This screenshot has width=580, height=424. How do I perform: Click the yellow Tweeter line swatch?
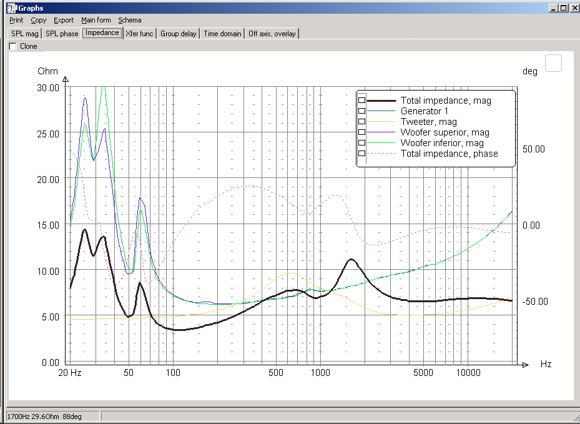click(381, 122)
